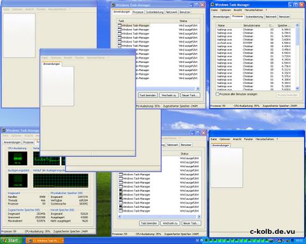Switch to Anwendungen tab in bottom-left Task Manager
This screenshot has height=244, width=306.
[x=12, y=142]
